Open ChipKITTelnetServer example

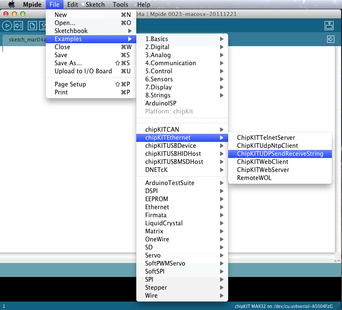pyautogui.click(x=280, y=138)
